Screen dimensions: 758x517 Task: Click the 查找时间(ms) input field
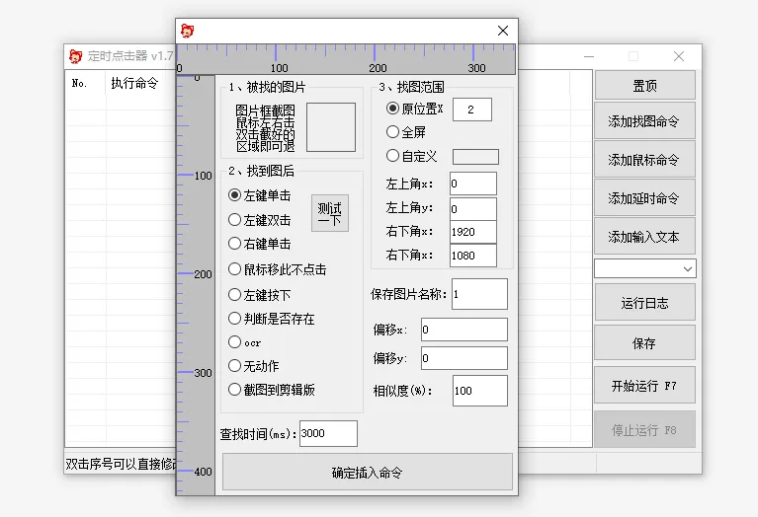pos(329,433)
